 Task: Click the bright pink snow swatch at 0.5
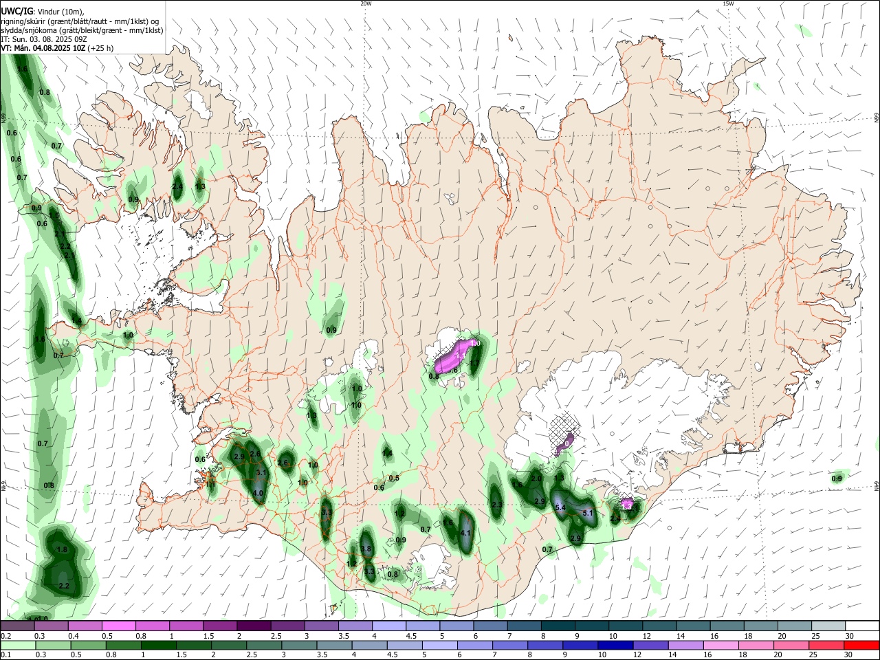pyautogui.click(x=118, y=626)
